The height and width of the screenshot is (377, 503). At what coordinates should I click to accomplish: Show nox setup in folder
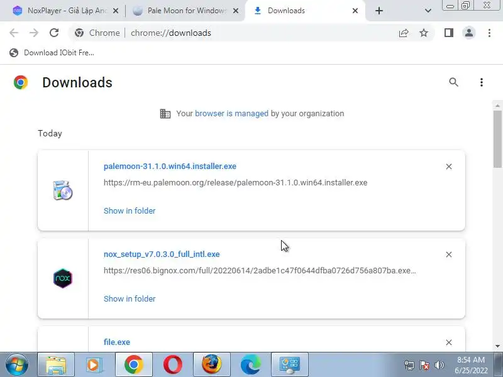click(130, 298)
